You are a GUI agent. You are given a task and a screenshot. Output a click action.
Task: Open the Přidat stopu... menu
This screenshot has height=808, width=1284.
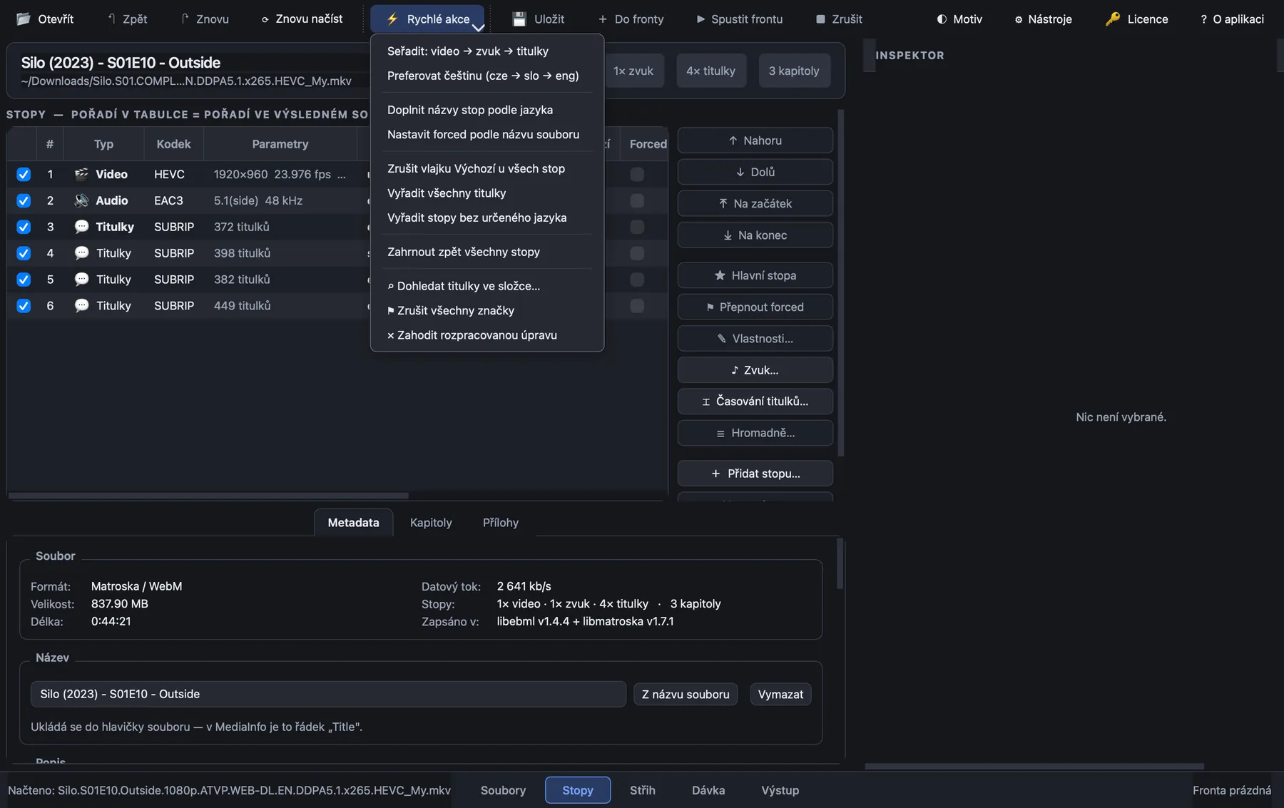point(755,474)
